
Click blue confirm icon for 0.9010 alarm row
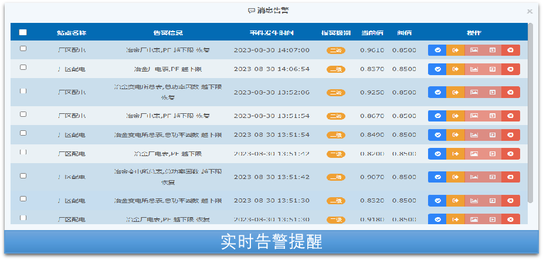pos(437,50)
